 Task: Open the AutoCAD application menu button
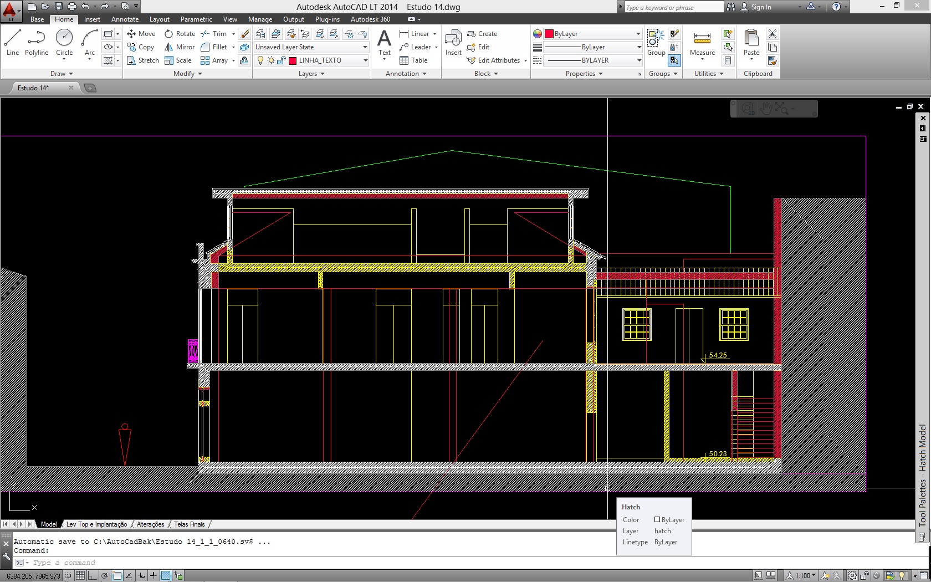pos(10,11)
